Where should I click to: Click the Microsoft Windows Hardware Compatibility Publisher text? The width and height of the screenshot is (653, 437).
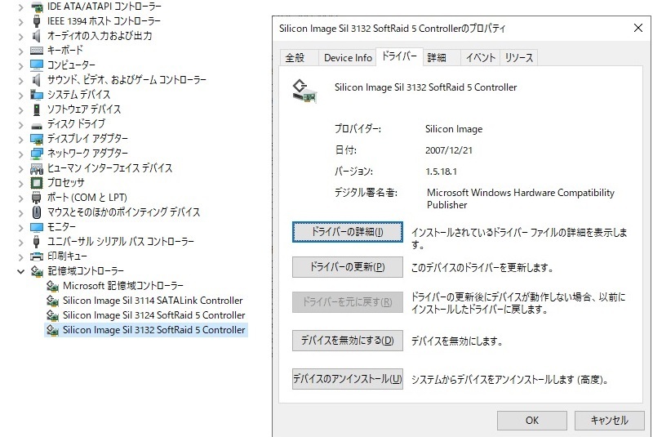(521, 198)
